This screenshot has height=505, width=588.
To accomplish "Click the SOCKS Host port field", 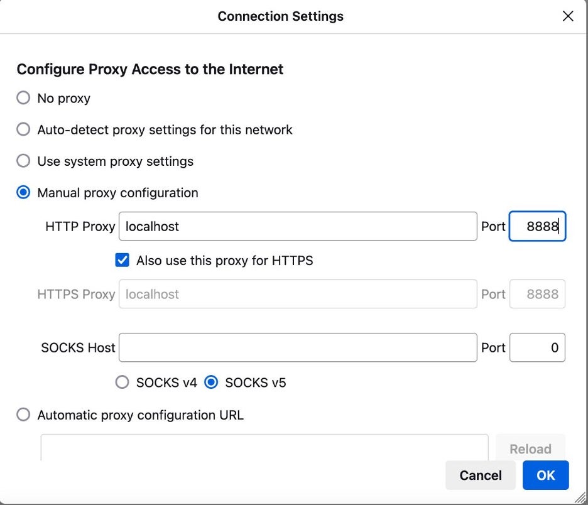I will click(x=537, y=347).
